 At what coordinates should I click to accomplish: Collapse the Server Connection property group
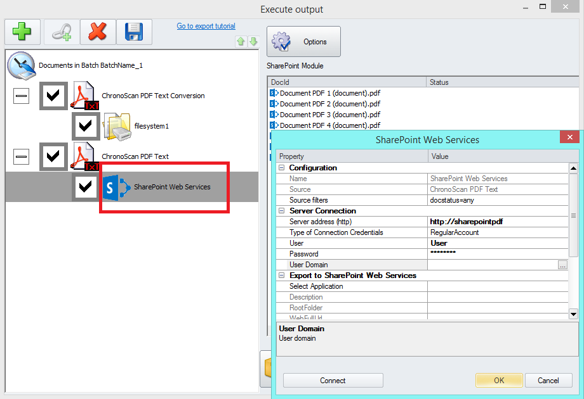click(282, 211)
